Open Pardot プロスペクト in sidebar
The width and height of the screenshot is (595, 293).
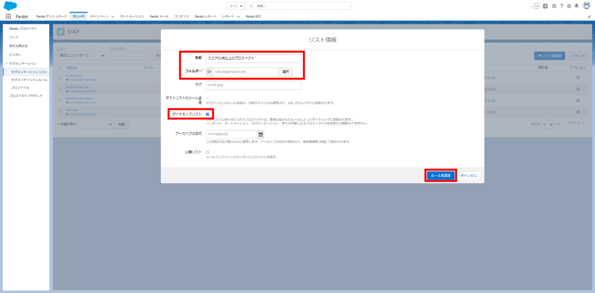(23, 29)
